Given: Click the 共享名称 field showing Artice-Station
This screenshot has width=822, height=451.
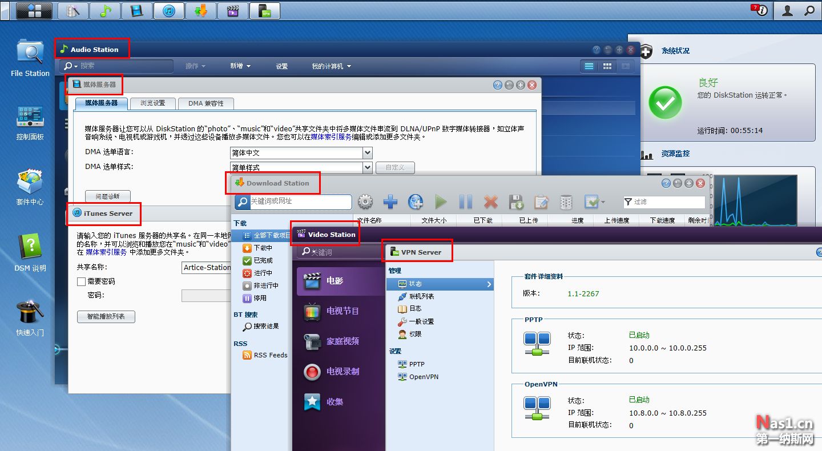Looking at the screenshot, I should tap(207, 267).
